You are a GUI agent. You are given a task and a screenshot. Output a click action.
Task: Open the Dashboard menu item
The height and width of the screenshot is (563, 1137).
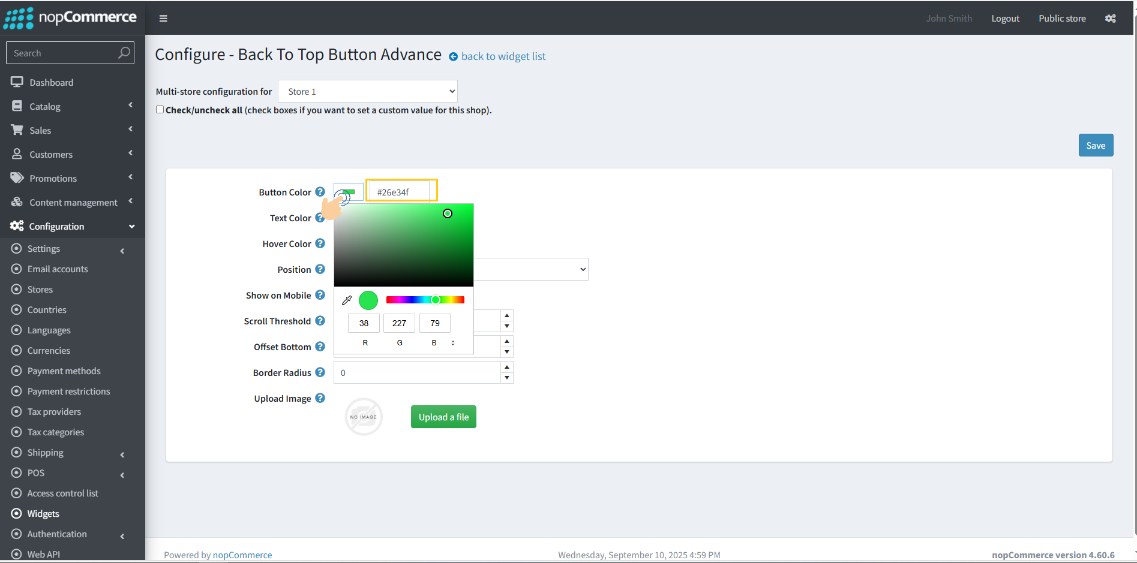(x=52, y=82)
